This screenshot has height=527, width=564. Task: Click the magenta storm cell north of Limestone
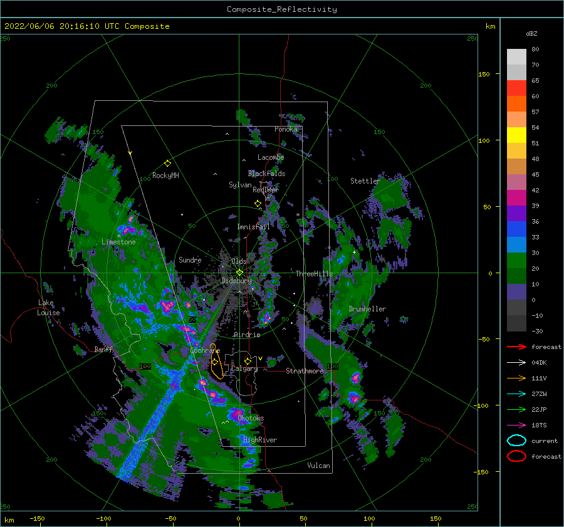[x=131, y=219]
